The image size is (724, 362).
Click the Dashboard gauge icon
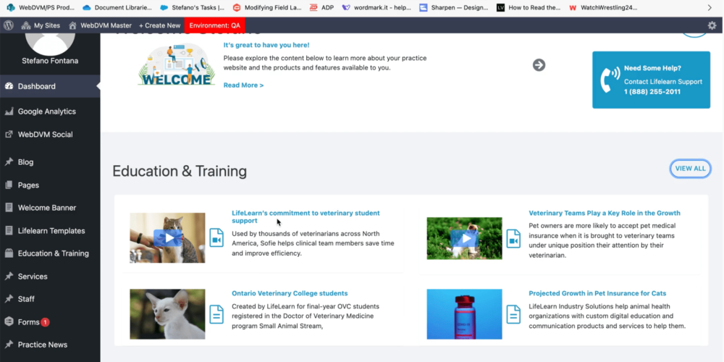point(8,86)
